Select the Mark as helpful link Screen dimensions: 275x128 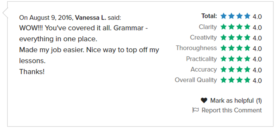point(232,100)
